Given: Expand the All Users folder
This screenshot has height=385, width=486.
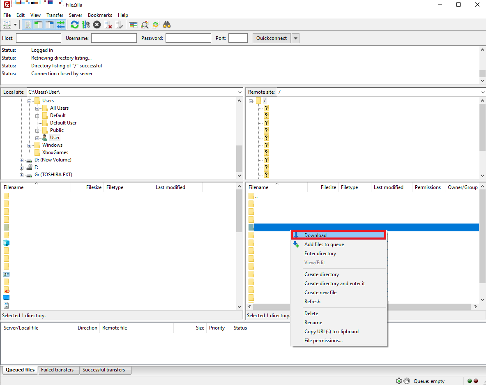Looking at the screenshot, I should tap(37, 108).
